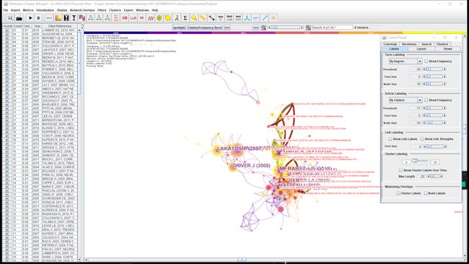469x264 pixels.
Task: Click the Cluster Labeling slider knob
Action: click(x=415, y=161)
